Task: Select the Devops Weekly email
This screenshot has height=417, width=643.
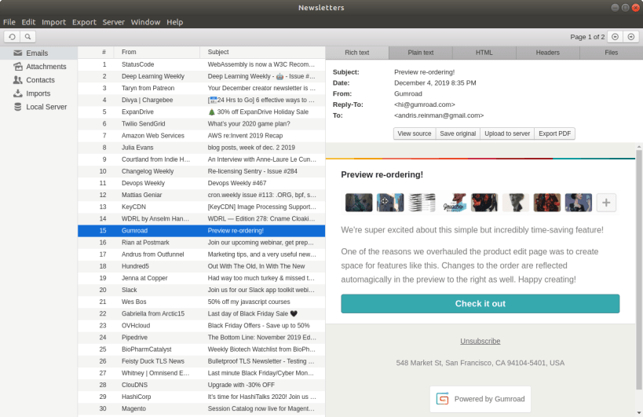Action: click(201, 183)
